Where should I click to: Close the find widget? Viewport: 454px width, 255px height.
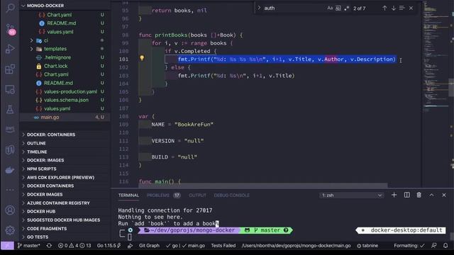[411, 8]
